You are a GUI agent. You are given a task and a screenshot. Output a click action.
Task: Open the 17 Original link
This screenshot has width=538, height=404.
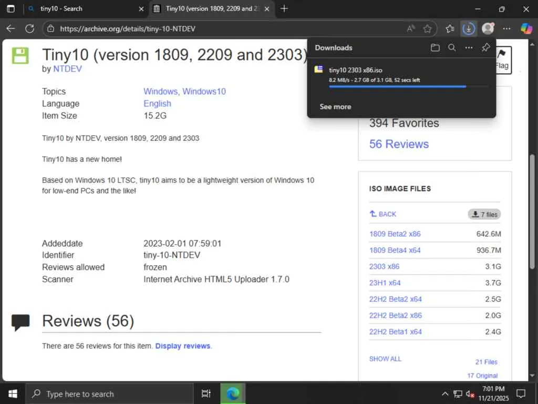[x=482, y=376]
